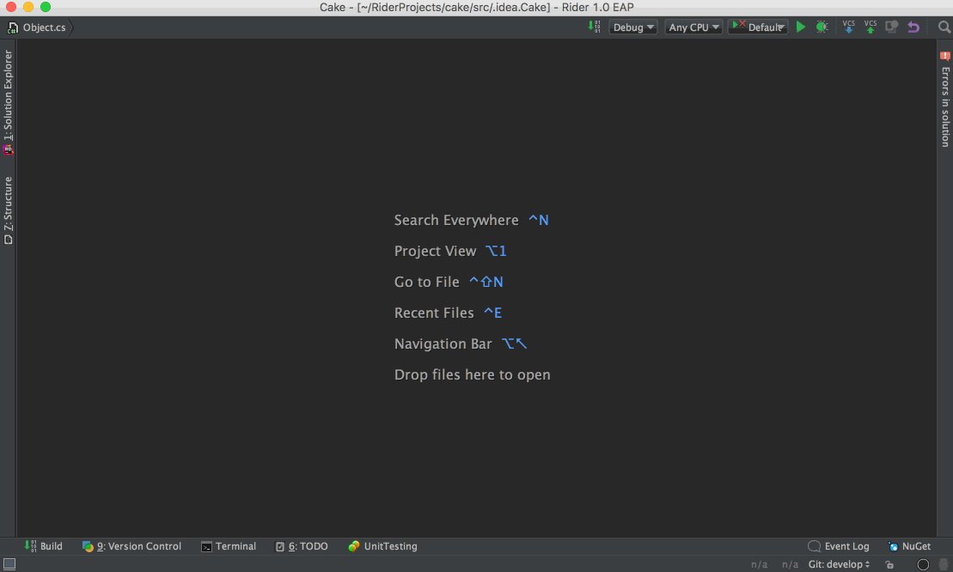The height and width of the screenshot is (572, 953).
Task: Click the circular analysis indicator in status bar
Action: point(923,564)
